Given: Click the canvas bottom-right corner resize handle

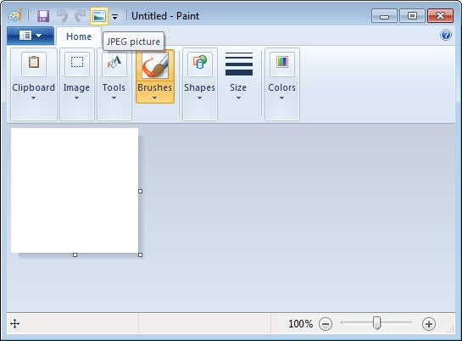Looking at the screenshot, I should tap(140, 254).
